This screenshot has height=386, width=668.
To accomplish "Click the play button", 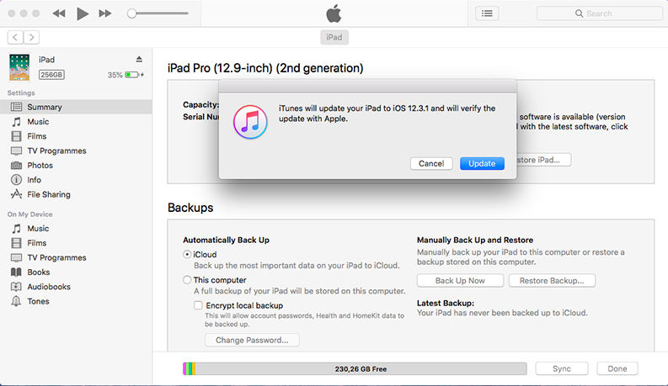I will click(83, 13).
